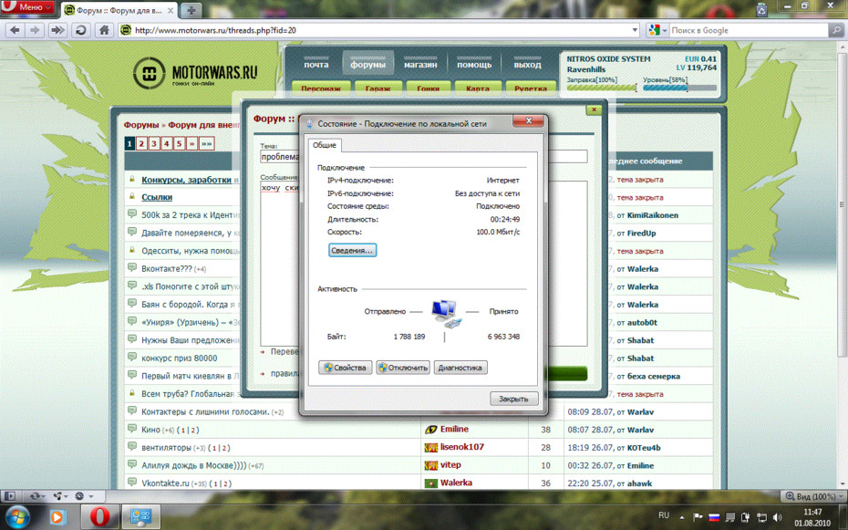Click the Закрыть button in the dialog
The width and height of the screenshot is (848, 530).
pyautogui.click(x=513, y=399)
